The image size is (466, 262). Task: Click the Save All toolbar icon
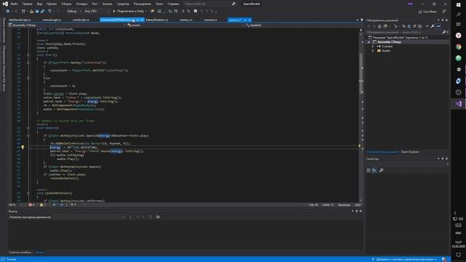tap(42, 12)
